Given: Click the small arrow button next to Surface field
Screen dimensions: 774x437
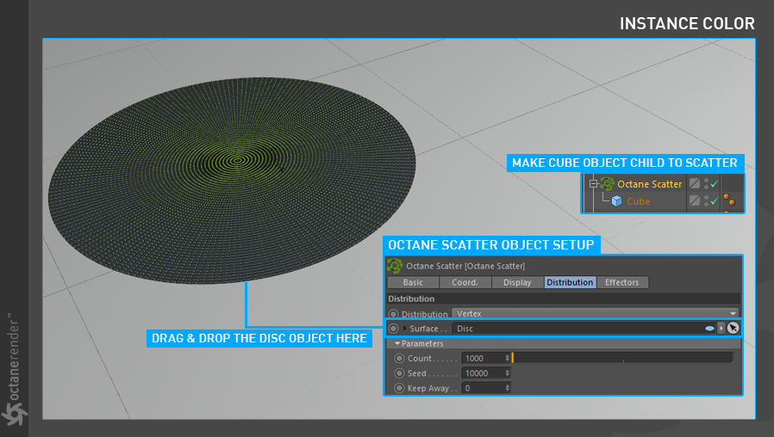Looking at the screenshot, I should click(x=721, y=328).
